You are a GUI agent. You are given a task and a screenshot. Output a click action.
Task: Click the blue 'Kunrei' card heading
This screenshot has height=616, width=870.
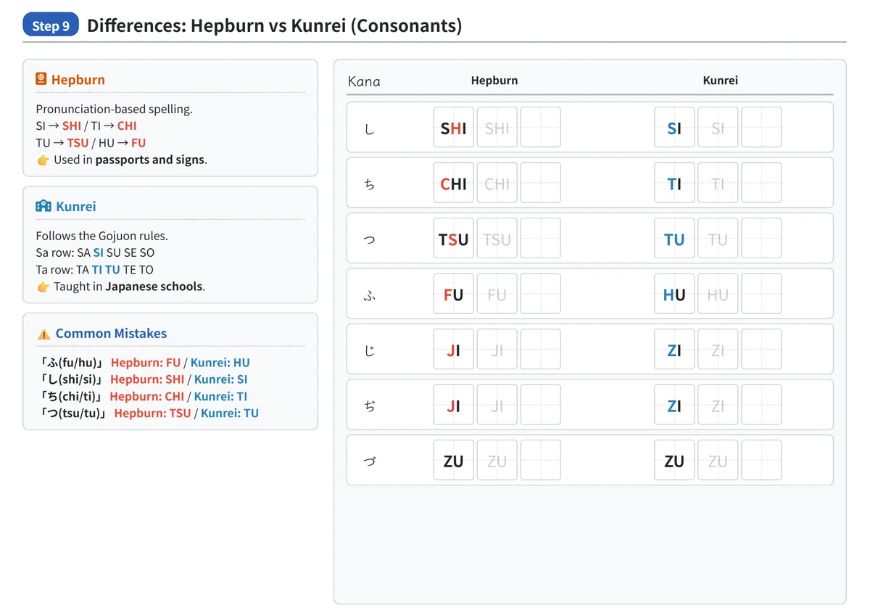click(x=75, y=207)
